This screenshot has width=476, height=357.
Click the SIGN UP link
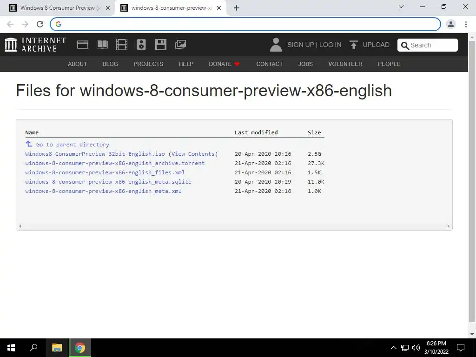tap(301, 45)
